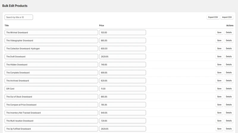Edit the price 729.95 field
238x133 pixels.
point(123,121)
